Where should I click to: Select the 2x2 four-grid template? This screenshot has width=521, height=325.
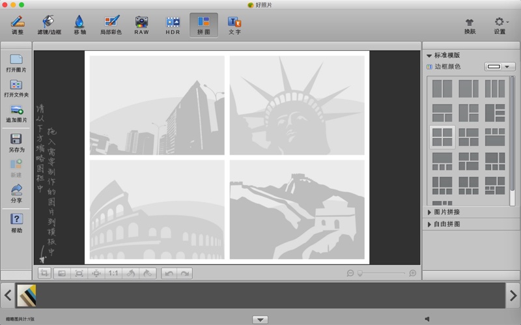[442, 137]
